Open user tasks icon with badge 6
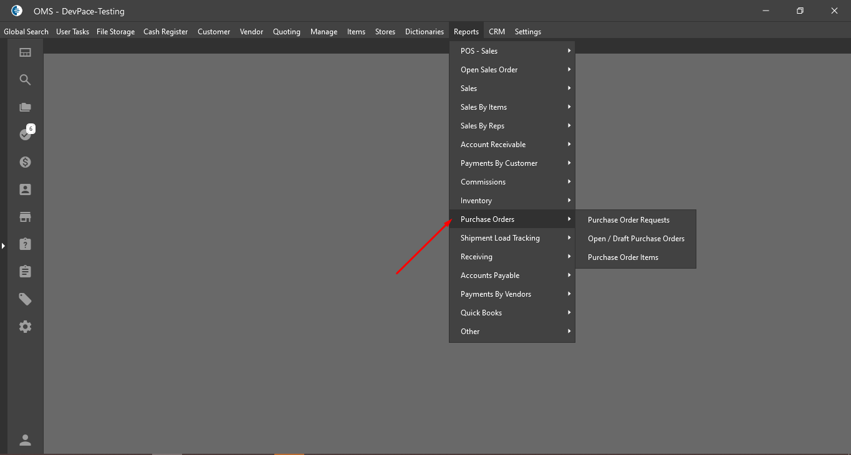851x455 pixels. (25, 134)
